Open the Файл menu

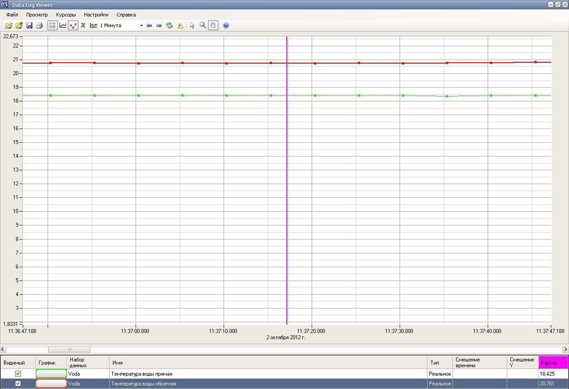(12, 15)
